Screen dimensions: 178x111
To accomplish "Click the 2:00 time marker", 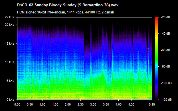I will [x=68, y=104].
